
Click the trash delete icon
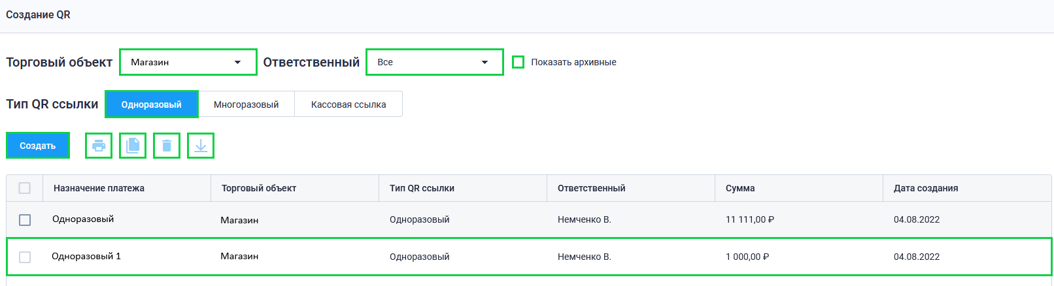tap(167, 146)
